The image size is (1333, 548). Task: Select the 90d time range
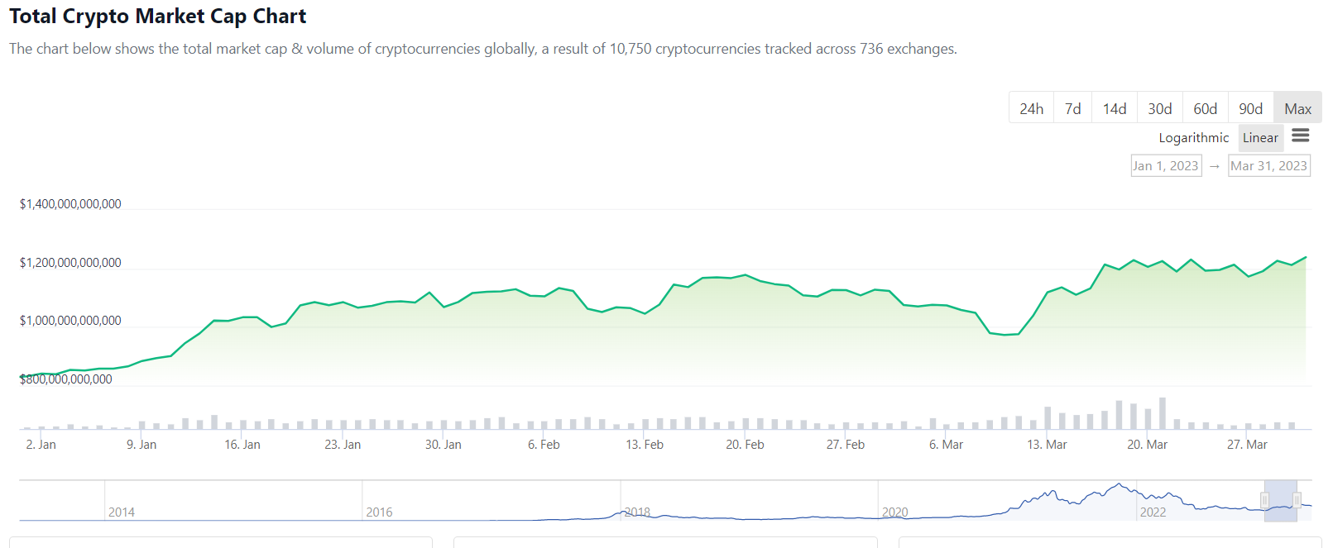click(1251, 108)
